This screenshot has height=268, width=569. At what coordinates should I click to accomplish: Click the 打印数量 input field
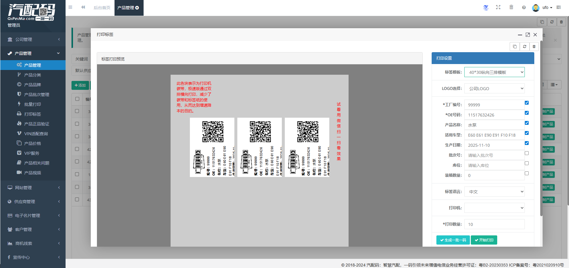pyautogui.click(x=494, y=224)
